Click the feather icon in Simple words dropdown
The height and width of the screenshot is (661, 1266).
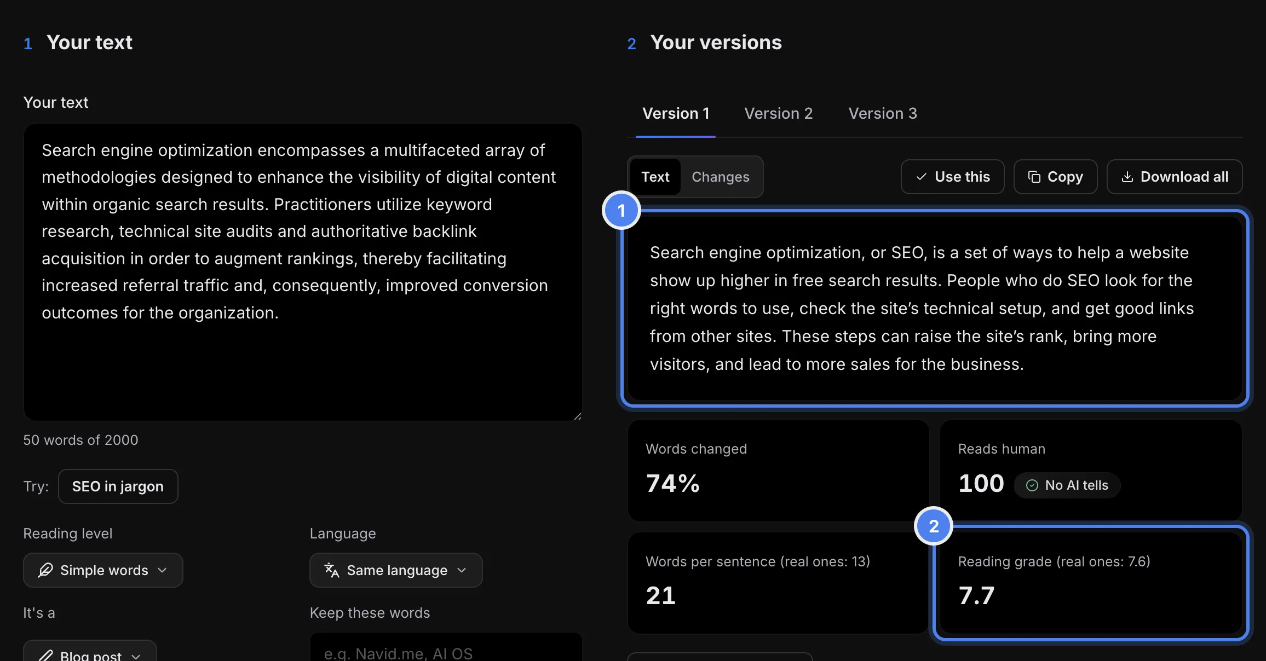[x=45, y=570]
